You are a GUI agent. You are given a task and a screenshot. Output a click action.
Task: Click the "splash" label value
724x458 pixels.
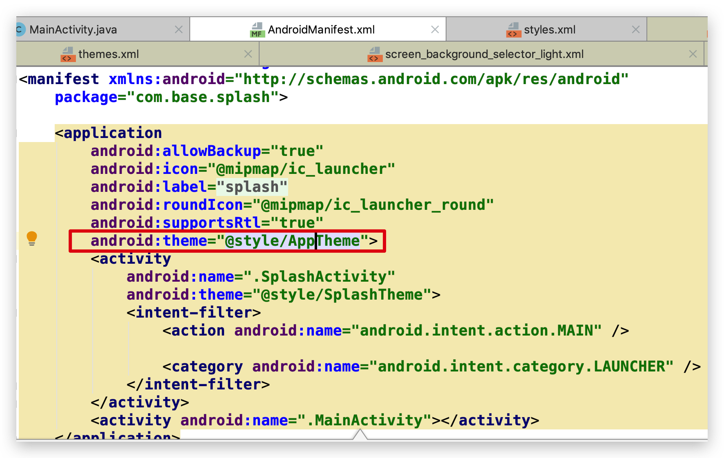(x=252, y=187)
